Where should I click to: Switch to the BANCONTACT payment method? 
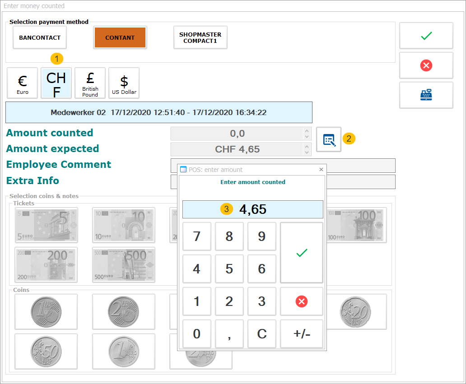pos(39,37)
